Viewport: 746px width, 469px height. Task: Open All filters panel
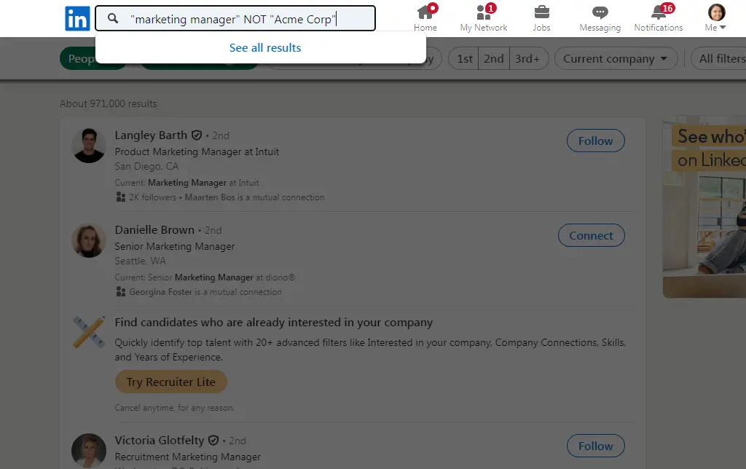point(719,58)
